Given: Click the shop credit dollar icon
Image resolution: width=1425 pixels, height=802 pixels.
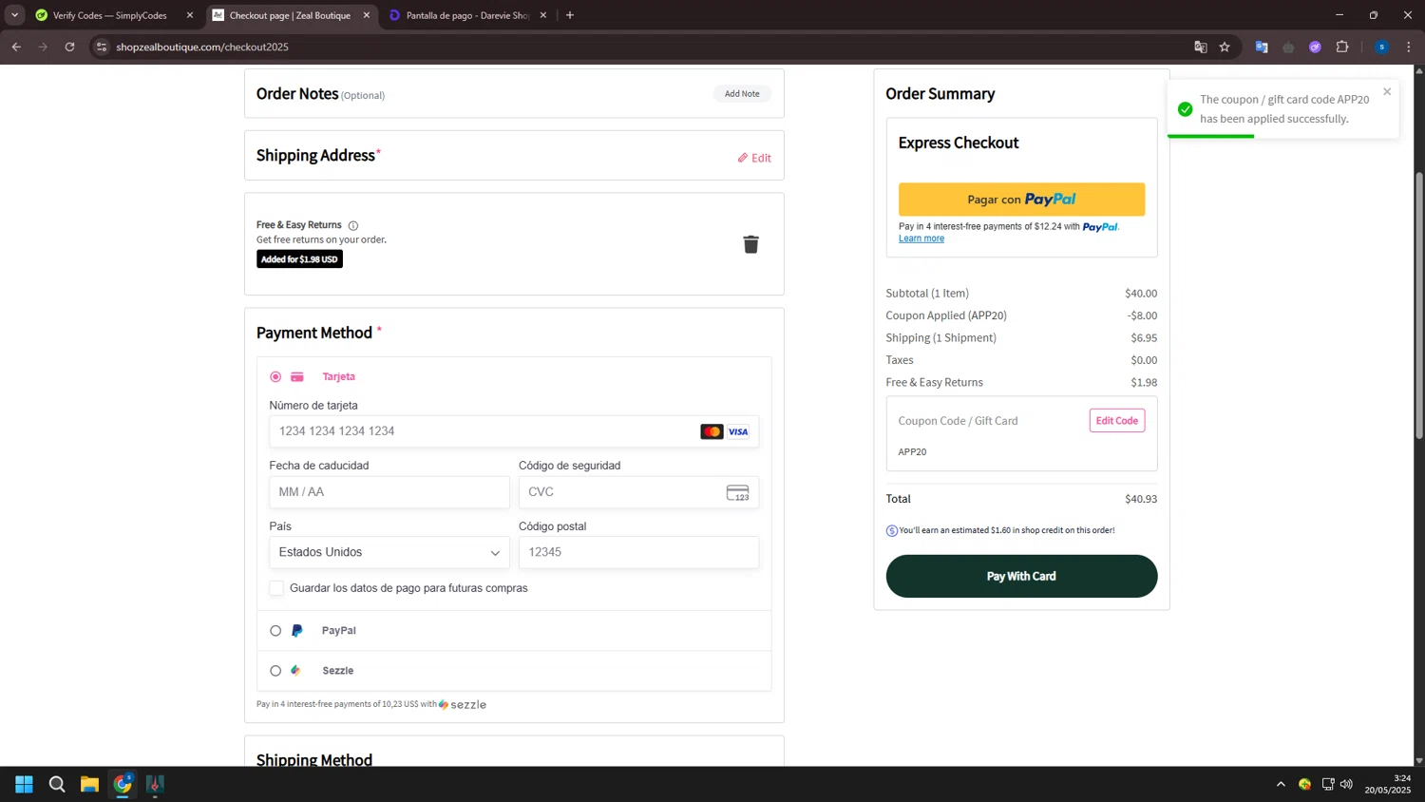Looking at the screenshot, I should (892, 530).
